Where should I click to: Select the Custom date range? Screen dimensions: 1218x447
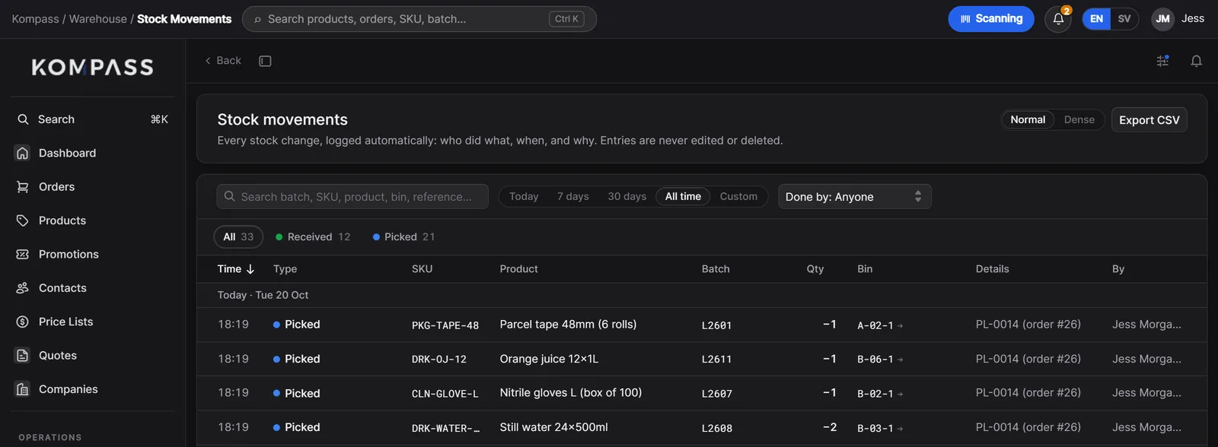pos(738,196)
